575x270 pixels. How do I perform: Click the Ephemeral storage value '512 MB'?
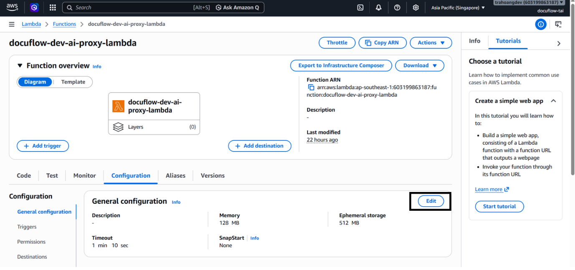[x=350, y=223]
